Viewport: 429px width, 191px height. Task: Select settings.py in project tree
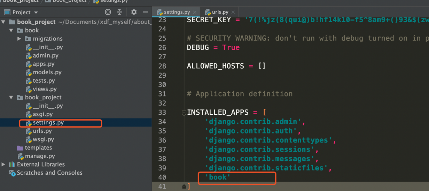click(48, 122)
